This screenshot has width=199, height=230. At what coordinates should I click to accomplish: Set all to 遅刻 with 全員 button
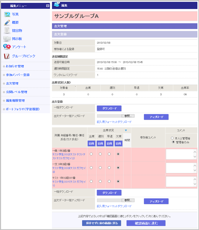pos(101,143)
